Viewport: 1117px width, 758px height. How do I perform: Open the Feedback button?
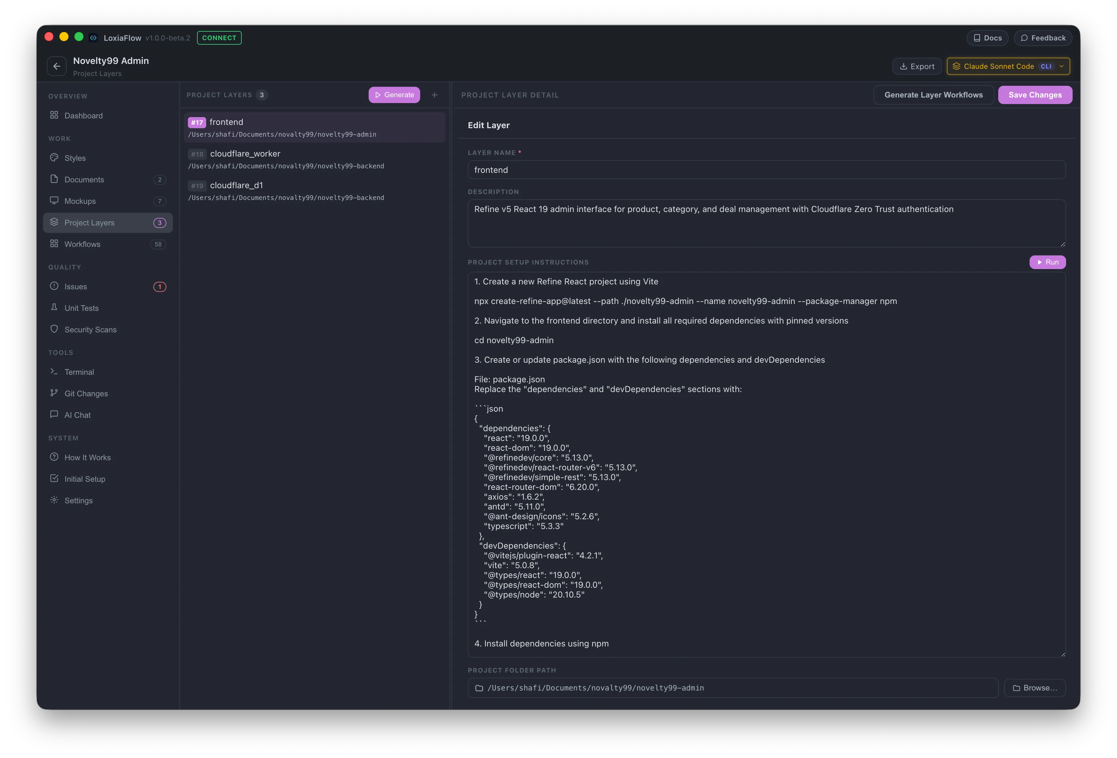(x=1043, y=38)
